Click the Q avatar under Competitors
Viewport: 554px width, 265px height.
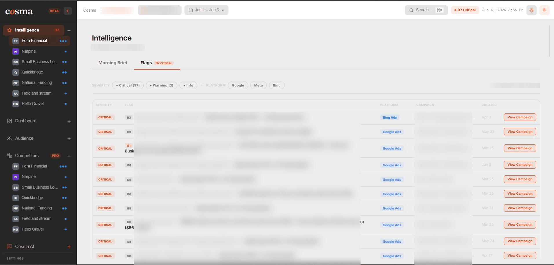(x=16, y=198)
